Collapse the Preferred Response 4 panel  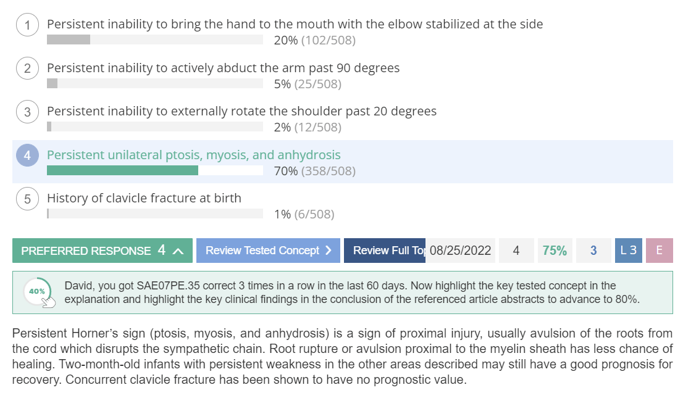[x=103, y=251]
